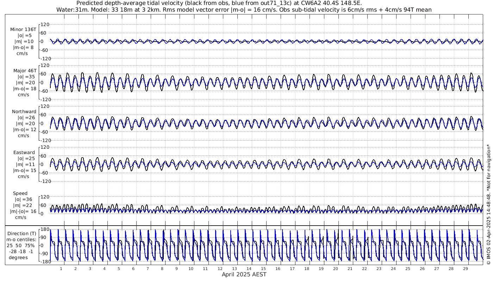Select the "|m-o|= 15" error value
The image size is (493, 282).
tap(25, 170)
